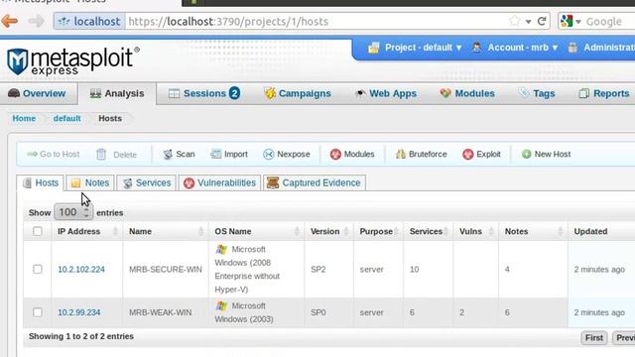Open the Services sub-tab

(x=146, y=182)
